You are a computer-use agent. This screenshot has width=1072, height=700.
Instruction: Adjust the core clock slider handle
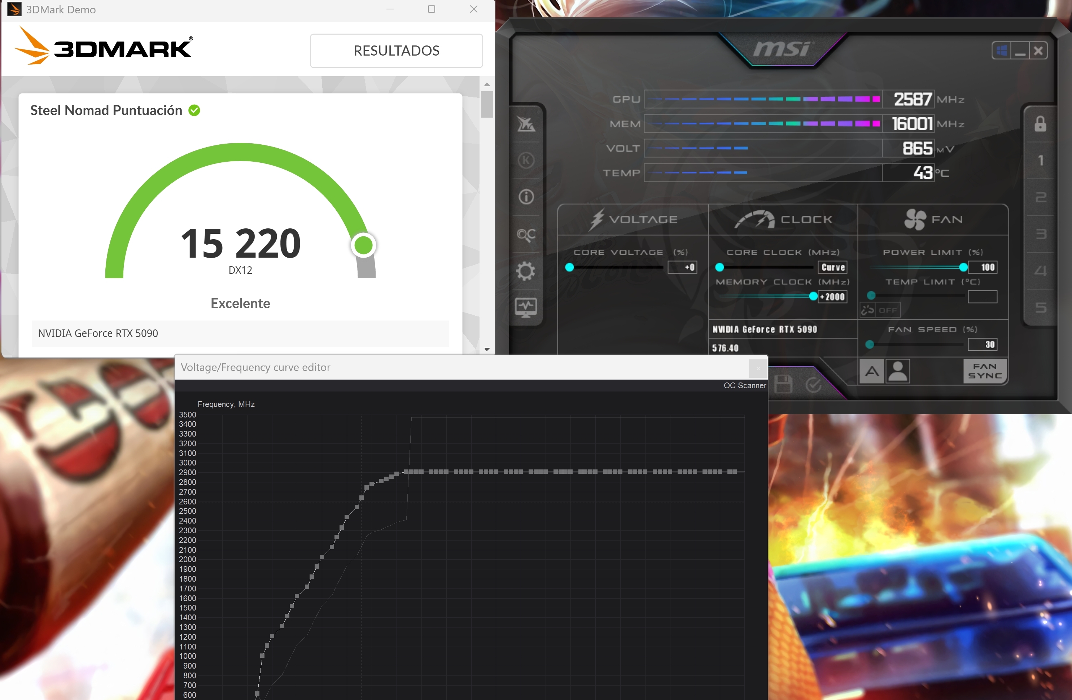[x=719, y=267]
